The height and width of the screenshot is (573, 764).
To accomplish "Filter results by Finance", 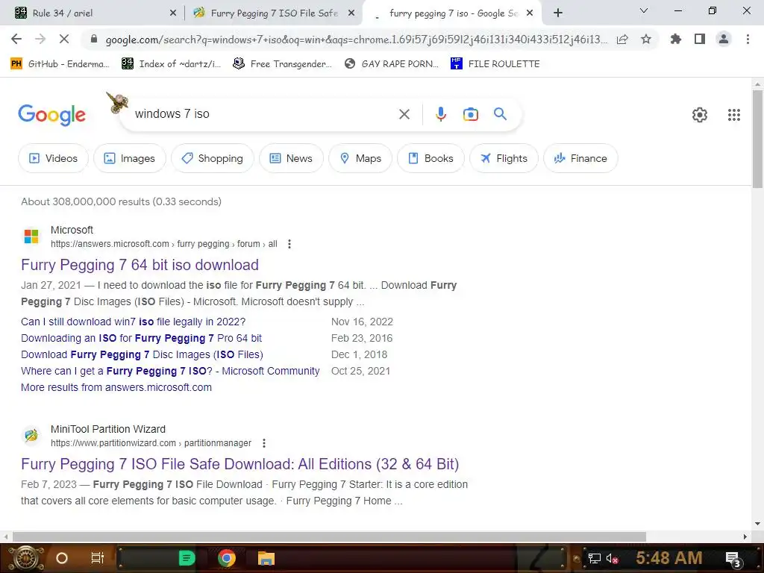I will (580, 158).
